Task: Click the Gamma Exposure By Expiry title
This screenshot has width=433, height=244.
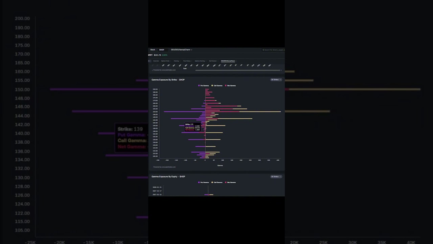Action: pos(168,177)
